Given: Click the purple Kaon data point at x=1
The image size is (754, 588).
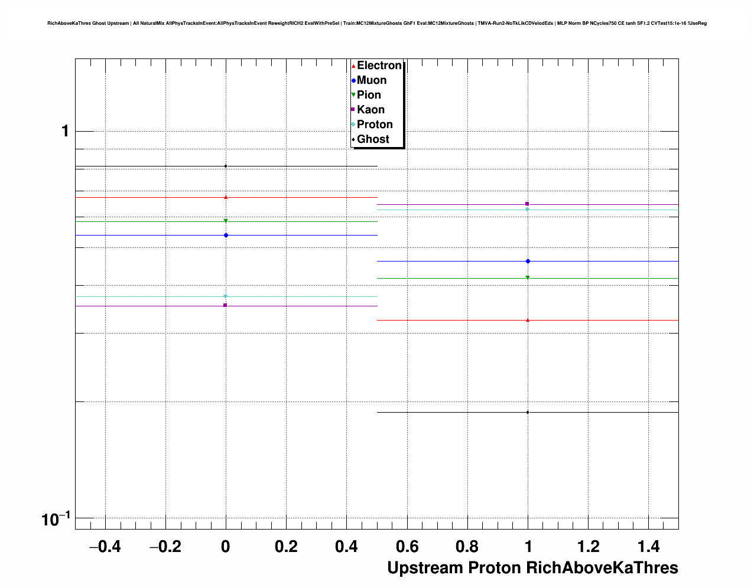Looking at the screenshot, I should pyautogui.click(x=527, y=204).
